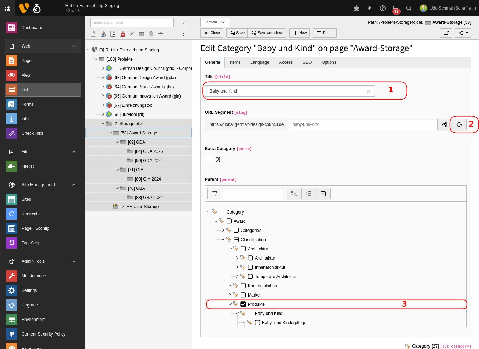Open the flush cache lightning icon

tap(370, 8)
